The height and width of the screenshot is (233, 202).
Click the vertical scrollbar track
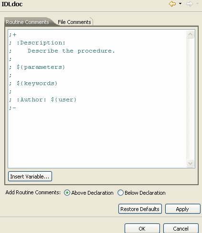click(x=191, y=99)
